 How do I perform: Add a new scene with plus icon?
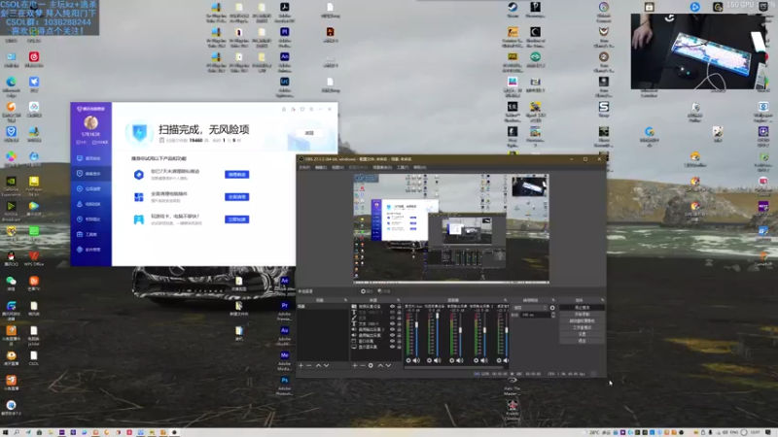pyautogui.click(x=301, y=365)
